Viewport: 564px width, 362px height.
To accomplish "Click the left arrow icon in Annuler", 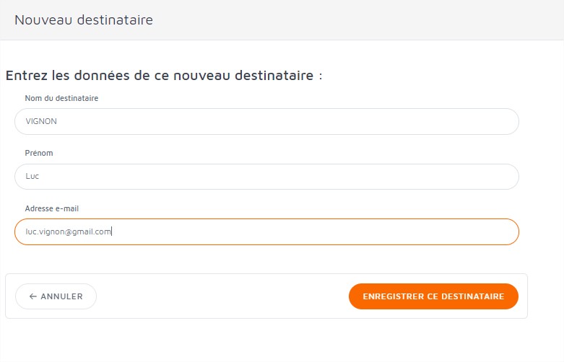I will (33, 296).
